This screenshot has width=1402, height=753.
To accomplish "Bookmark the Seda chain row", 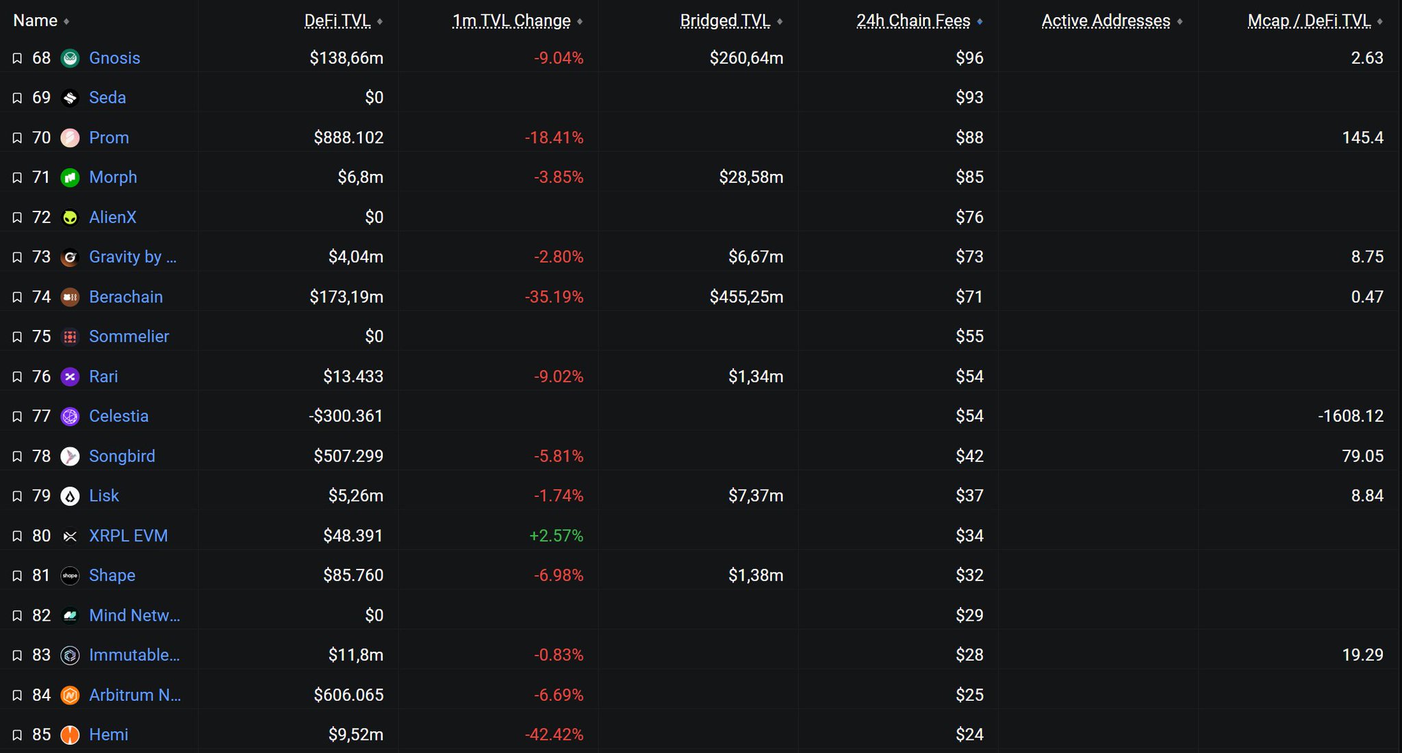I will 17,98.
